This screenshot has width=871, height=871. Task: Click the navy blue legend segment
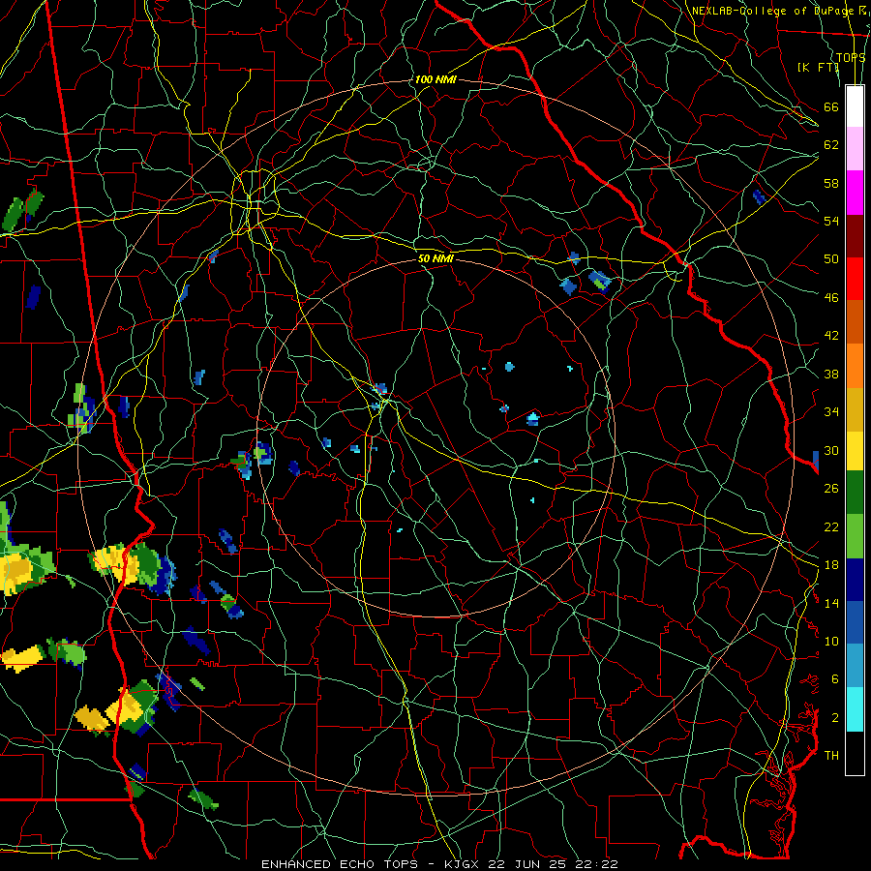click(855, 580)
